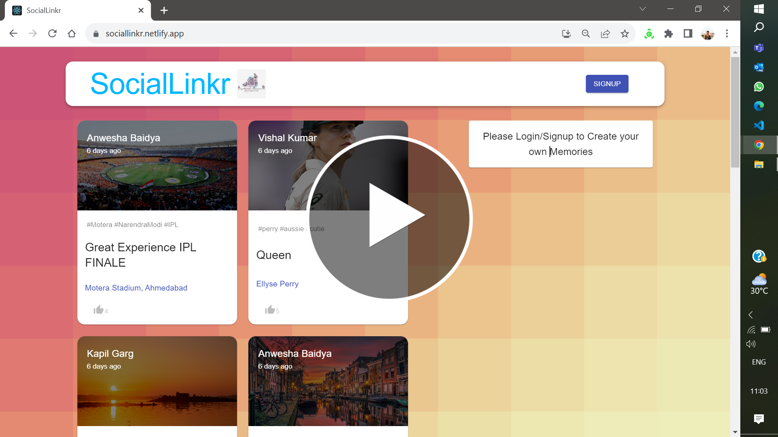Open the Chrome profile avatar menu
The height and width of the screenshot is (437, 778).
708,34
